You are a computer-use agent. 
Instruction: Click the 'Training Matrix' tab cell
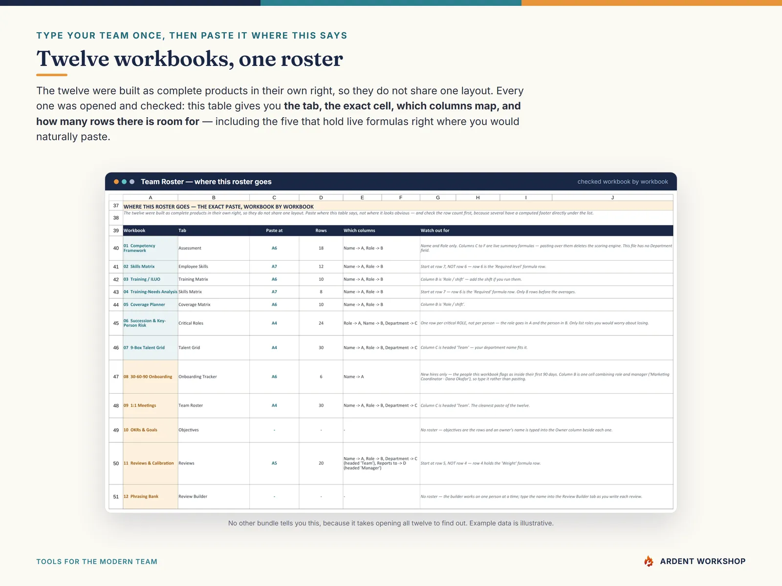click(x=214, y=279)
